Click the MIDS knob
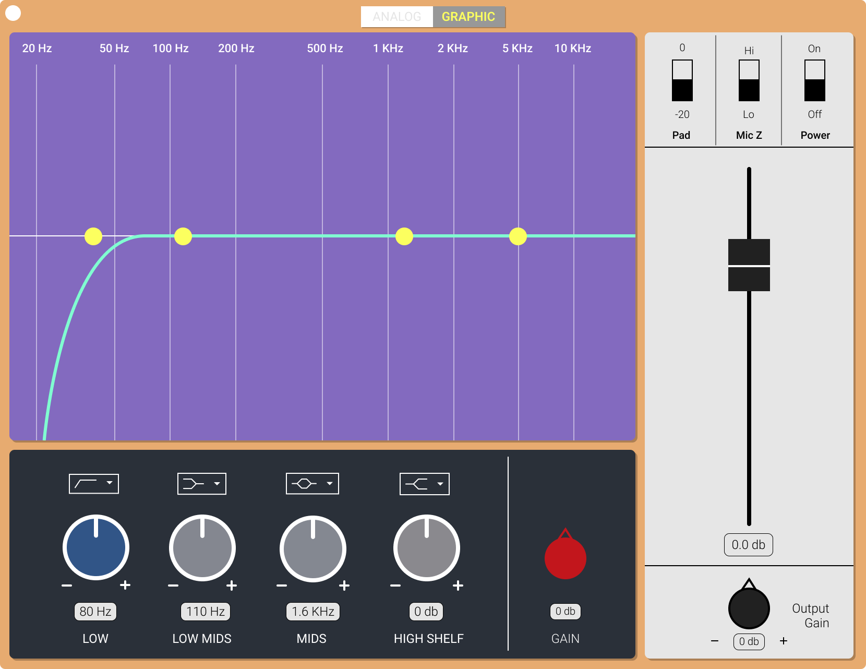The height and width of the screenshot is (669, 866). pyautogui.click(x=312, y=548)
